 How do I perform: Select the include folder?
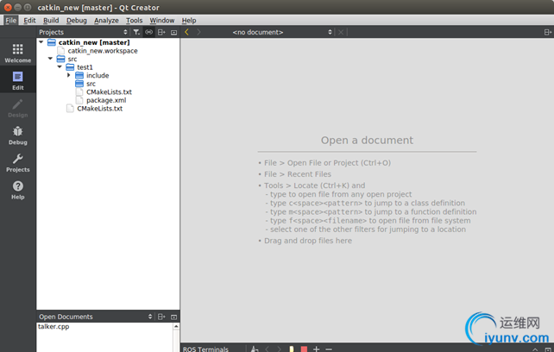98,75
